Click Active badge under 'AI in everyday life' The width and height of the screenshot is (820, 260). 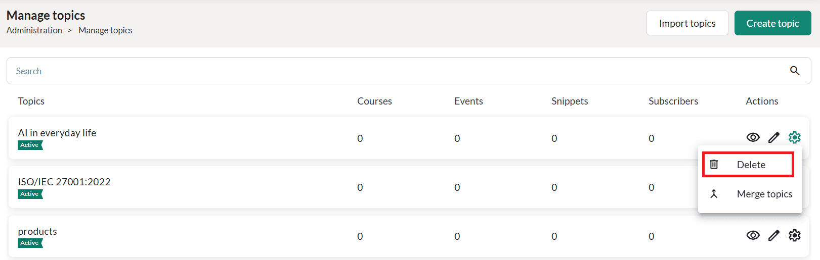[30, 145]
